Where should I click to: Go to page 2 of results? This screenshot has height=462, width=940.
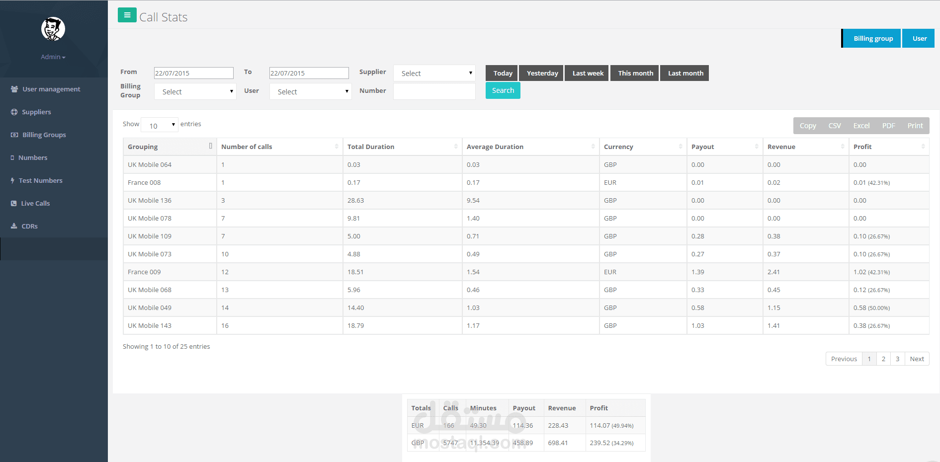(x=883, y=359)
